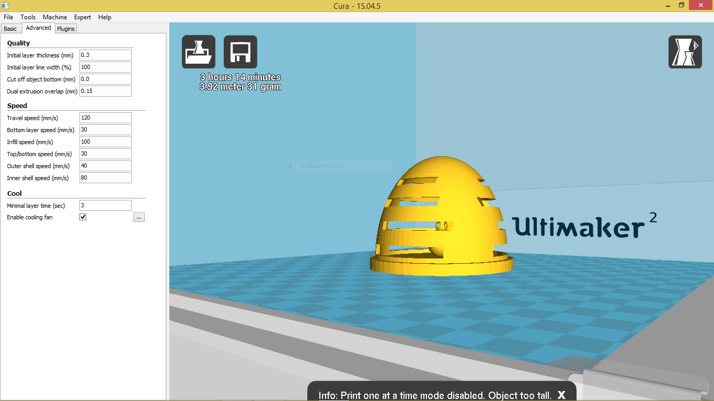Select the yellow egg model
Image resolution: width=714 pixels, height=401 pixels.
coord(442,217)
